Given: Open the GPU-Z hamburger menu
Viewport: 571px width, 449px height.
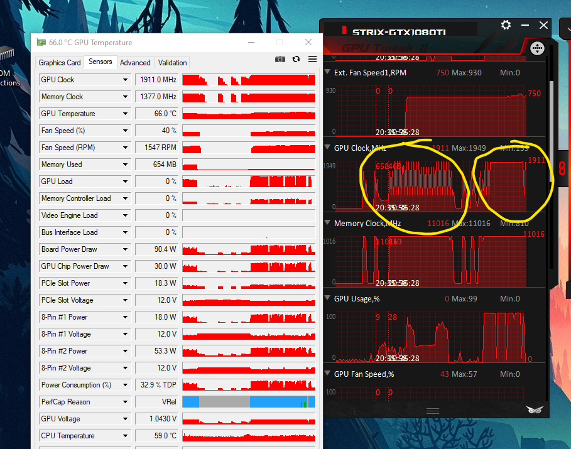Looking at the screenshot, I should pyautogui.click(x=312, y=59).
